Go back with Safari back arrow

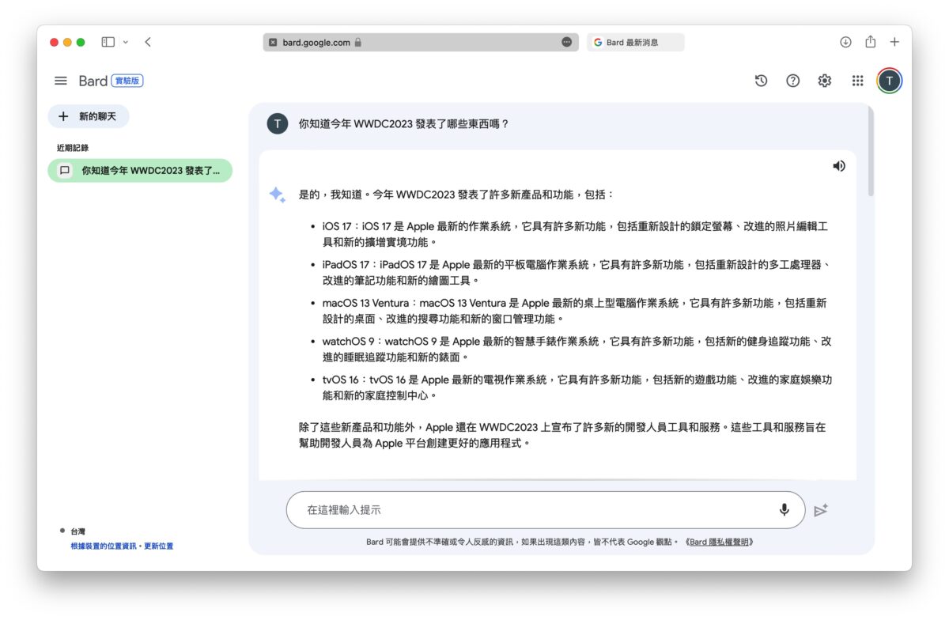click(x=148, y=42)
